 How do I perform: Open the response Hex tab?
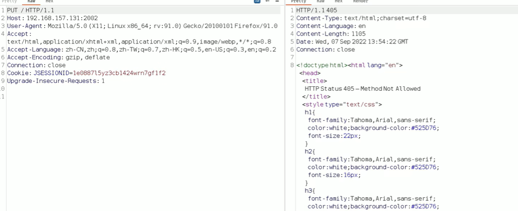coord(339,1)
